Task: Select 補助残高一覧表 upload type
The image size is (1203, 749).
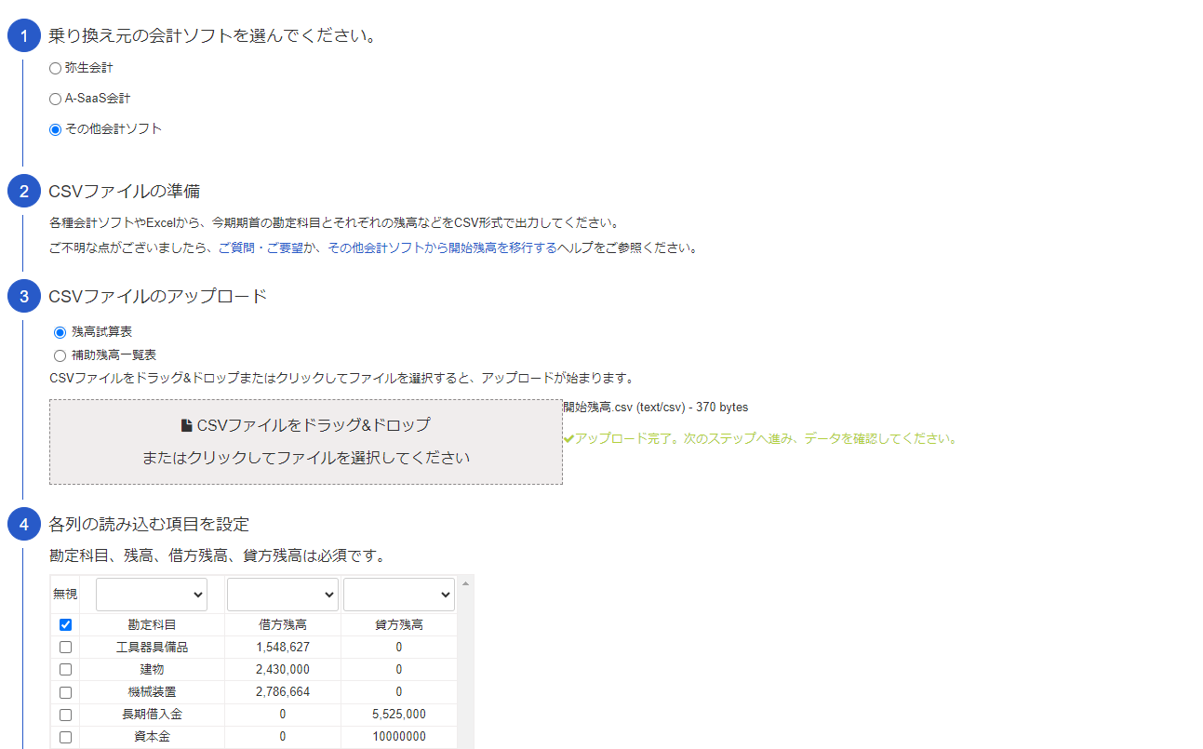Action: click(x=60, y=355)
